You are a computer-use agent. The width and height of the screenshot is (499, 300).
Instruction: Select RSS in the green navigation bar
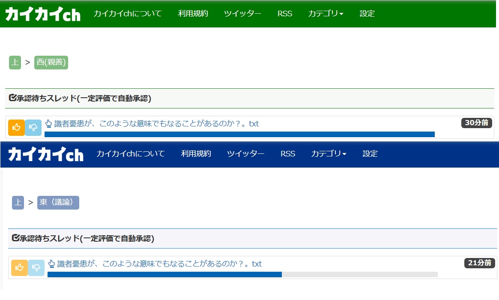285,14
